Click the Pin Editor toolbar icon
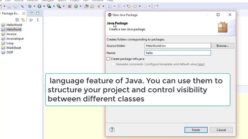The width and height of the screenshot is (248, 139). [156, 7]
